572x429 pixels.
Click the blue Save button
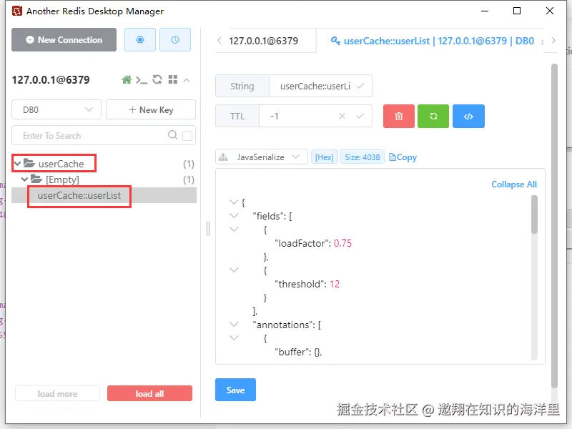coord(235,390)
